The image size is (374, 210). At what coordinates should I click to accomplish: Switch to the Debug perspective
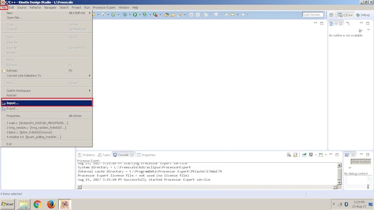(x=363, y=15)
